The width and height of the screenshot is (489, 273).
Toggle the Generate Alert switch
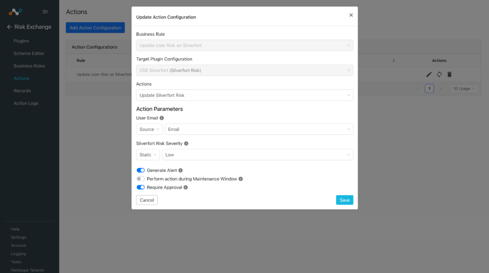tap(141, 170)
